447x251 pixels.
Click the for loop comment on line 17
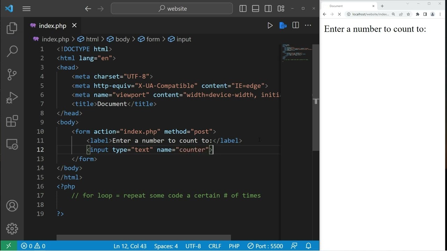[x=166, y=196]
